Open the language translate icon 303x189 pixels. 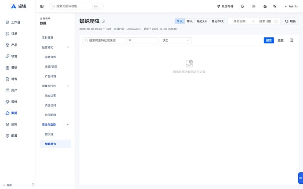275,7
